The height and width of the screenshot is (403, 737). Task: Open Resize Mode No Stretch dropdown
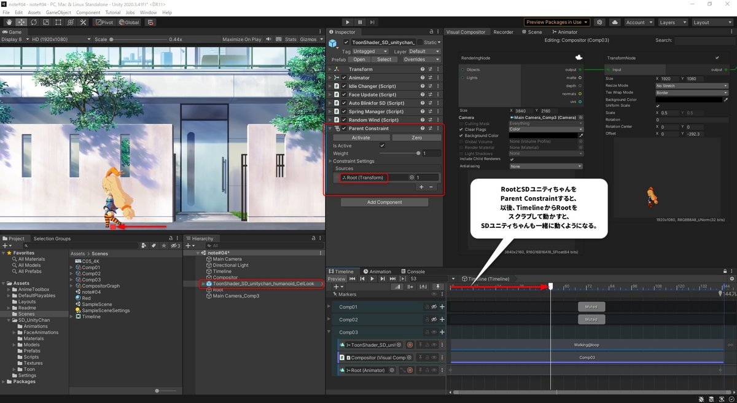692,86
